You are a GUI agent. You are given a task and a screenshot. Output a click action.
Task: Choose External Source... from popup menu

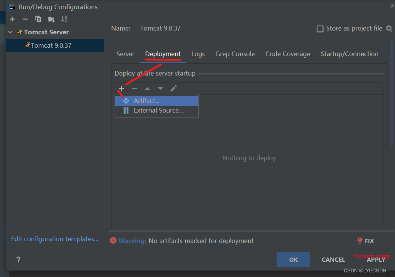(157, 110)
